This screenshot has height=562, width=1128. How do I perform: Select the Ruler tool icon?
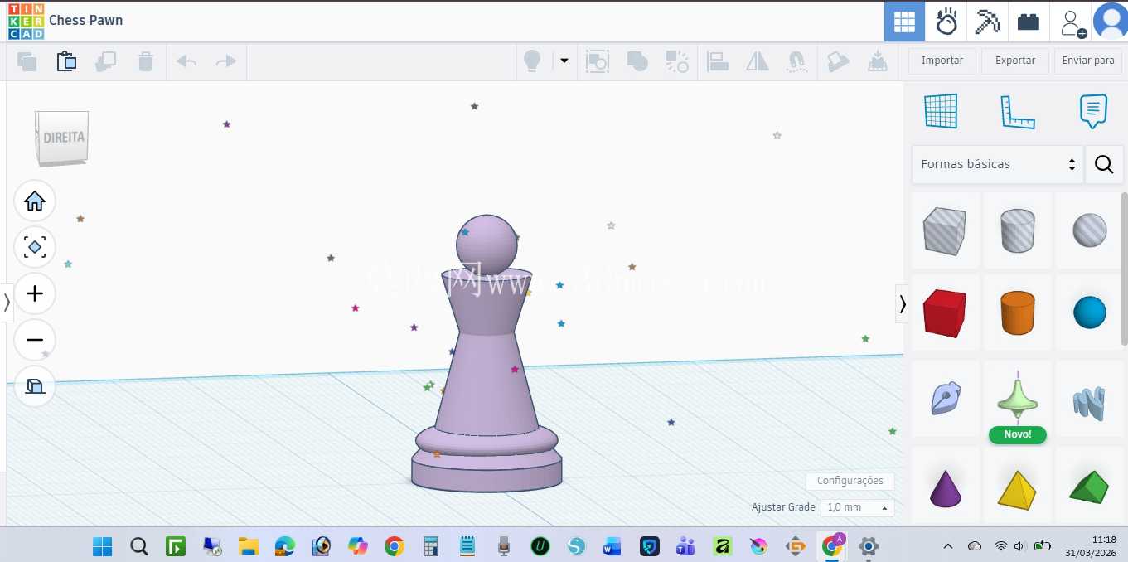[1017, 111]
